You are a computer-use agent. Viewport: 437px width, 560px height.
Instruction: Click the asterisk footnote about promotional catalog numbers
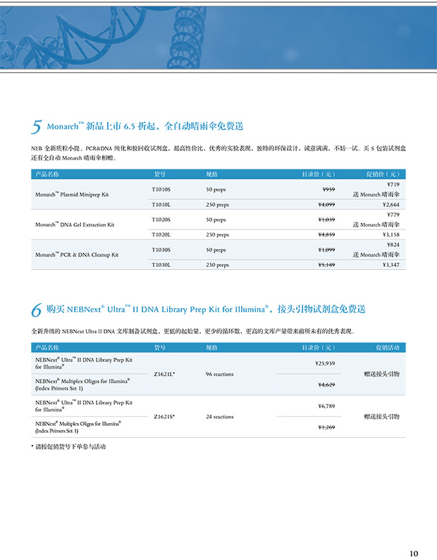[69, 447]
